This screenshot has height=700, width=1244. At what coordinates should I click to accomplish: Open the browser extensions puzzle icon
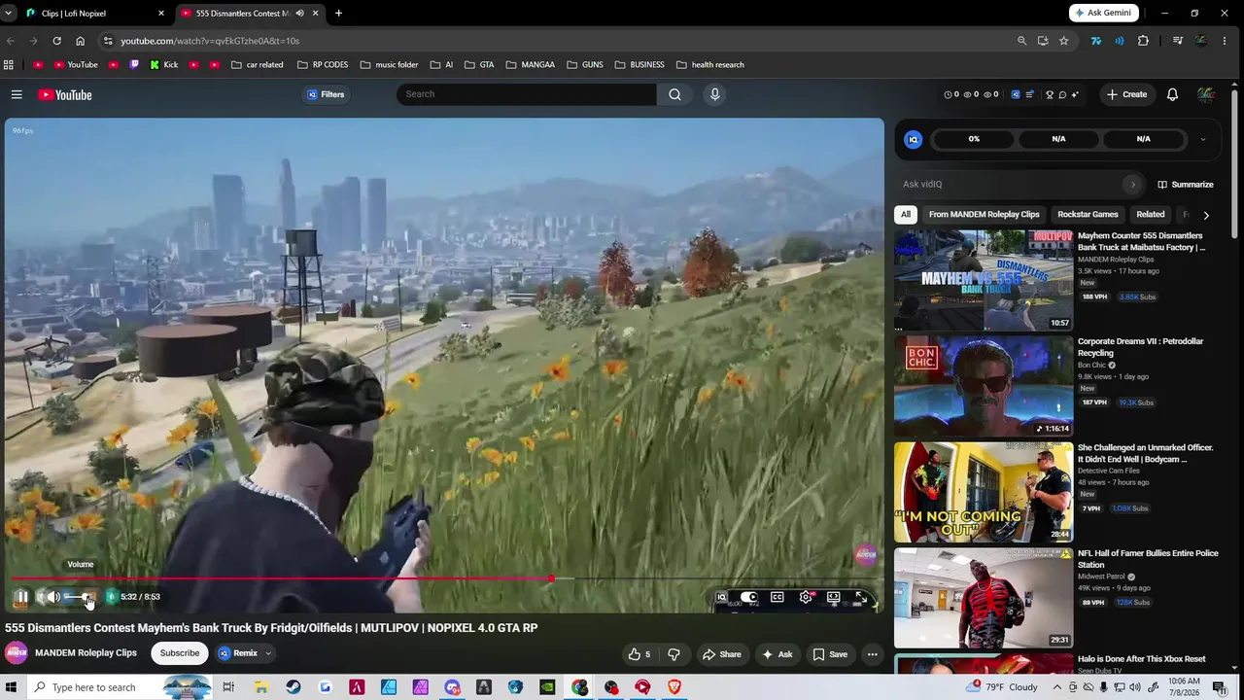point(1143,41)
